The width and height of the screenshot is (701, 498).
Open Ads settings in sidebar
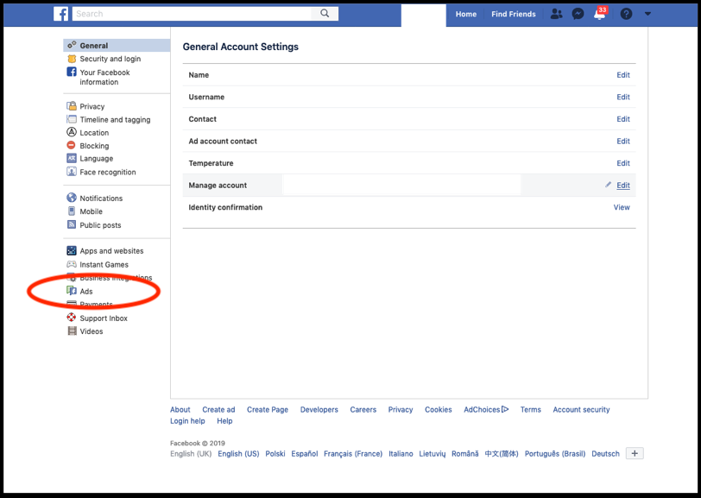point(86,291)
